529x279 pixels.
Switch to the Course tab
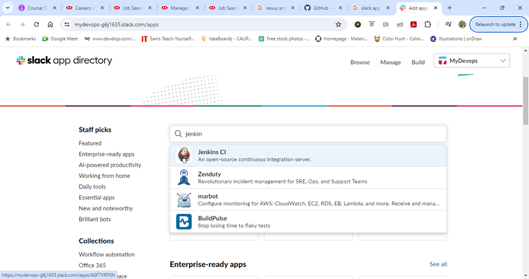click(37, 8)
